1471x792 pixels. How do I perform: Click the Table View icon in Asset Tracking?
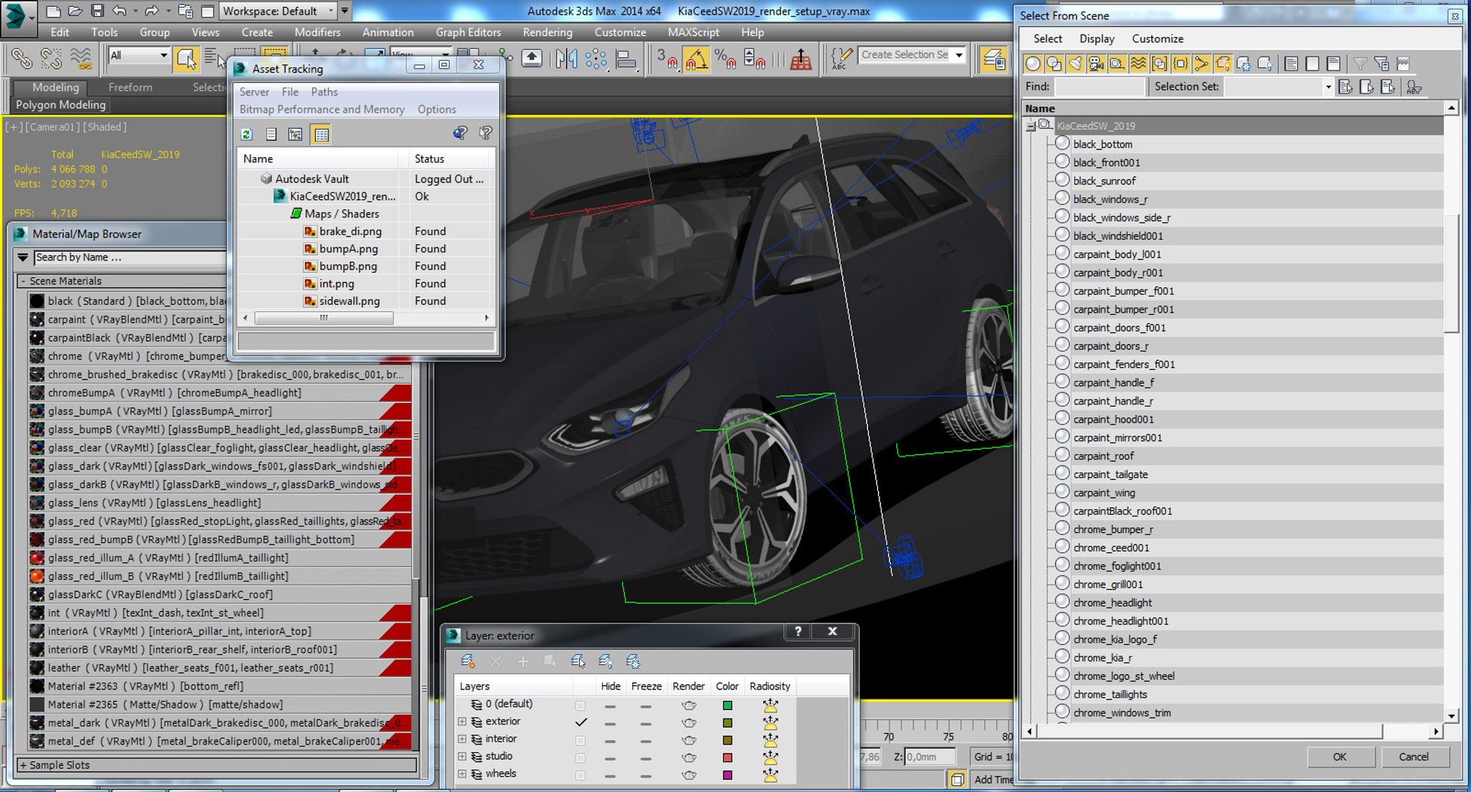click(321, 134)
